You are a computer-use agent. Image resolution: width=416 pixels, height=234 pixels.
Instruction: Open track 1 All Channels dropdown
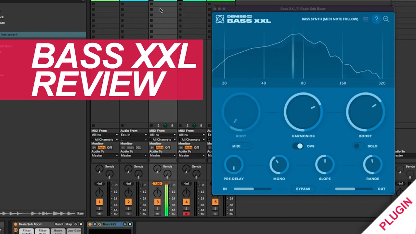(x=105, y=140)
